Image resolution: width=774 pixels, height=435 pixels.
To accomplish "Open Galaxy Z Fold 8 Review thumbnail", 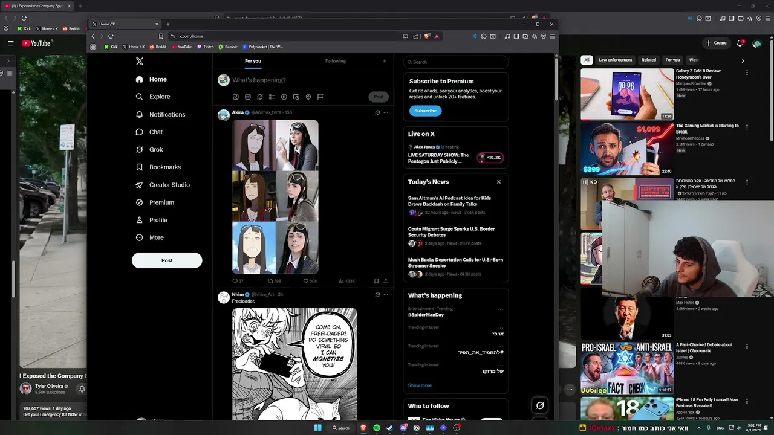I will (x=627, y=94).
